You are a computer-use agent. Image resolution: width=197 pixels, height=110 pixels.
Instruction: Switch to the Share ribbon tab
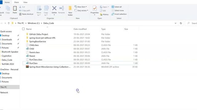16,2
